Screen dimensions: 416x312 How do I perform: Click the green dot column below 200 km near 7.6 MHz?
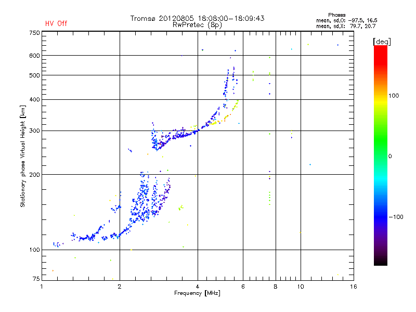[269, 198]
